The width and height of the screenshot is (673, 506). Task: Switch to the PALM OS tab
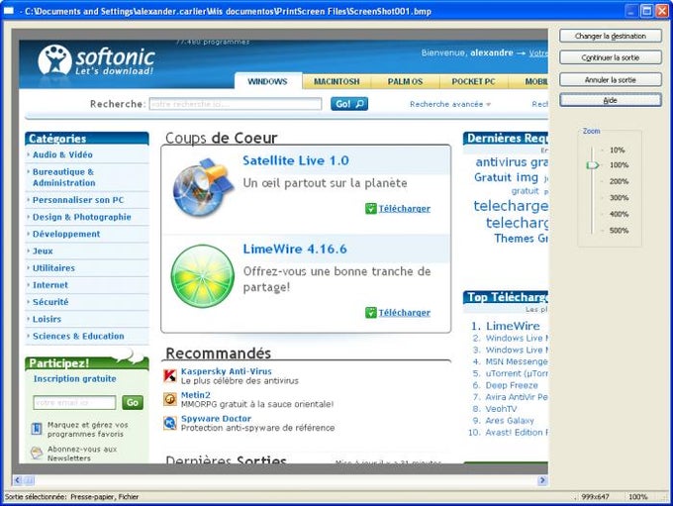click(405, 81)
